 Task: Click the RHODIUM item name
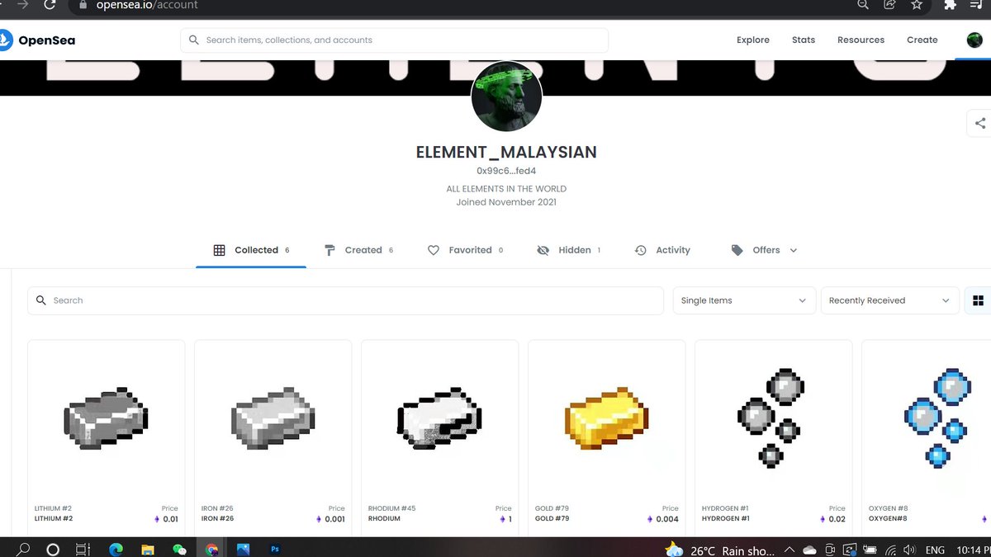(384, 519)
